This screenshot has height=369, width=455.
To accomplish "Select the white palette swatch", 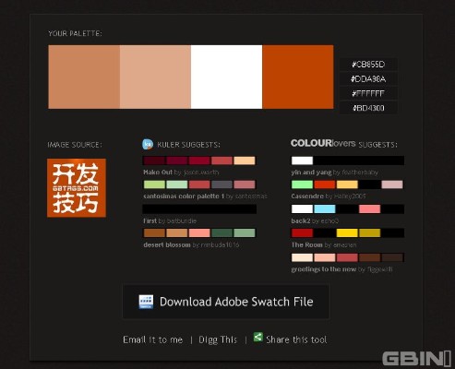I will [226, 77].
